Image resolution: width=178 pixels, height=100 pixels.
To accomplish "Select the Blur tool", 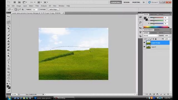I will click(9, 53).
